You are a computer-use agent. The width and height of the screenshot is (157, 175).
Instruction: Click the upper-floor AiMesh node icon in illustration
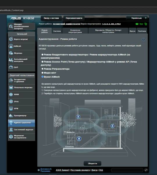(x=78, y=117)
